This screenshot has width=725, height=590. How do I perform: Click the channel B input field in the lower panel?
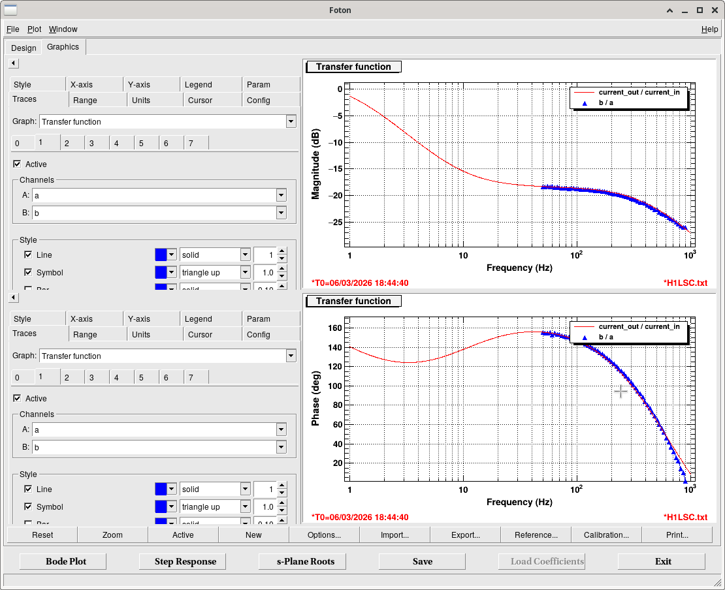coord(154,447)
